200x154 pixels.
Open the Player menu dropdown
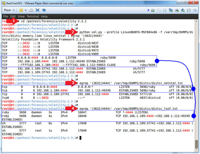(9, 10)
